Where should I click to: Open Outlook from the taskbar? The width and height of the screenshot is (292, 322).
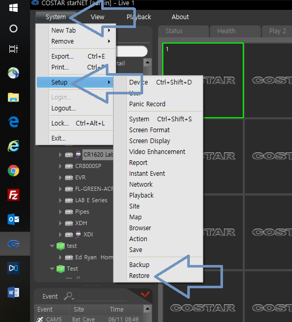click(x=13, y=219)
